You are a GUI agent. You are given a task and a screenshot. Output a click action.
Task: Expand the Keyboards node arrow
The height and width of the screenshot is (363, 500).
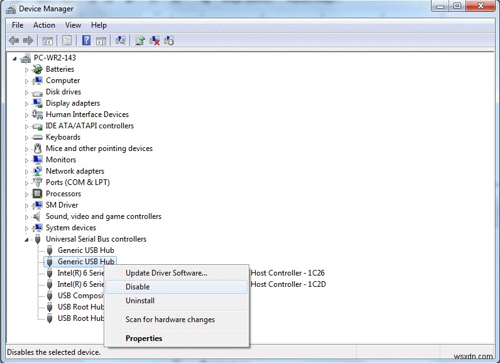click(26, 138)
